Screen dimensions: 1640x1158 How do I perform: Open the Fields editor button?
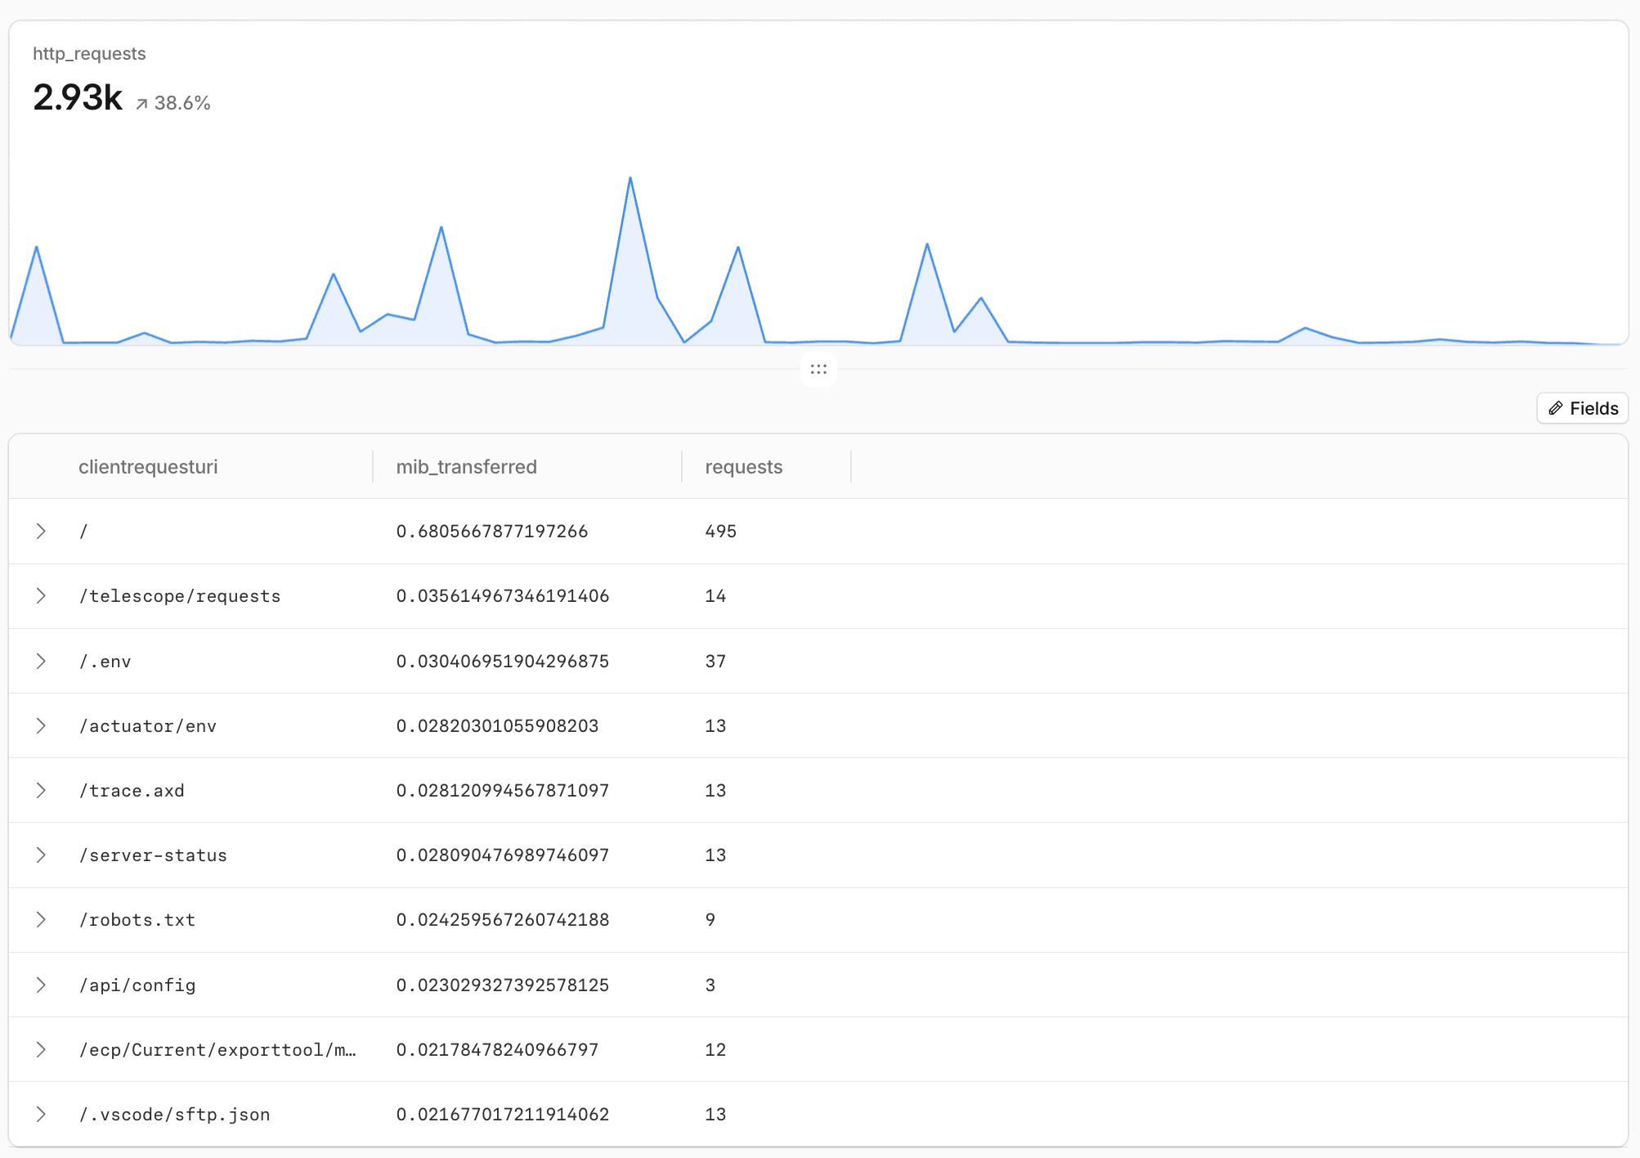pos(1583,408)
